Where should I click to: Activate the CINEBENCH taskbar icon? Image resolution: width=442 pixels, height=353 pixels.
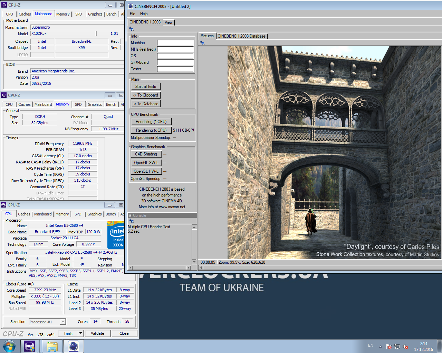pyautogui.click(x=74, y=346)
